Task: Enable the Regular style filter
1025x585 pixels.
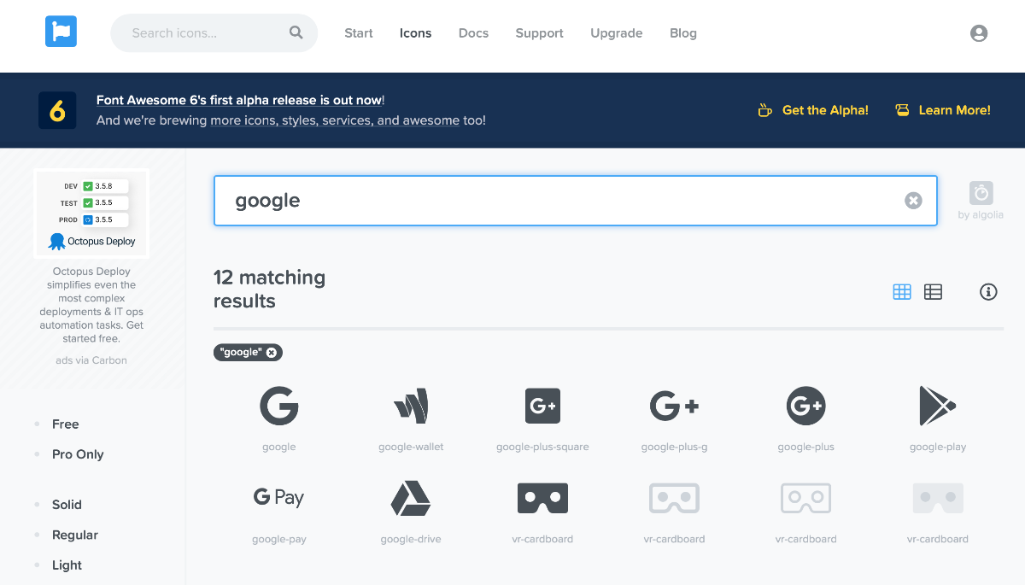Action: (x=75, y=535)
